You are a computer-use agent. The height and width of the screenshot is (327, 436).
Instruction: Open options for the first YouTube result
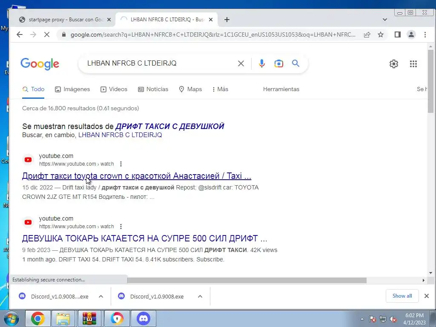point(120,164)
